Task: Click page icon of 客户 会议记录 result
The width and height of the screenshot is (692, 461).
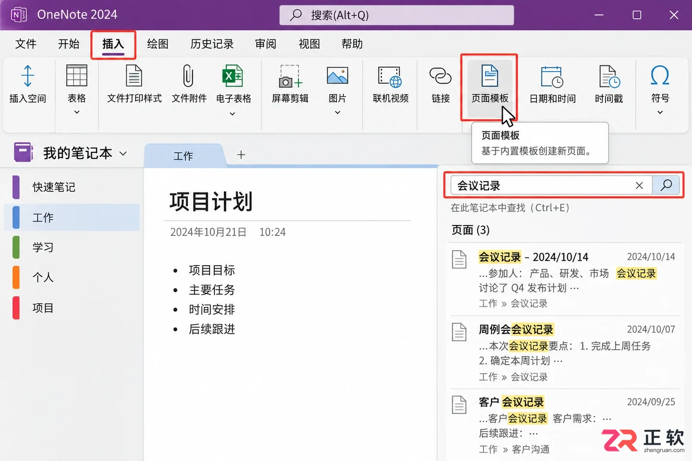Action: click(459, 404)
